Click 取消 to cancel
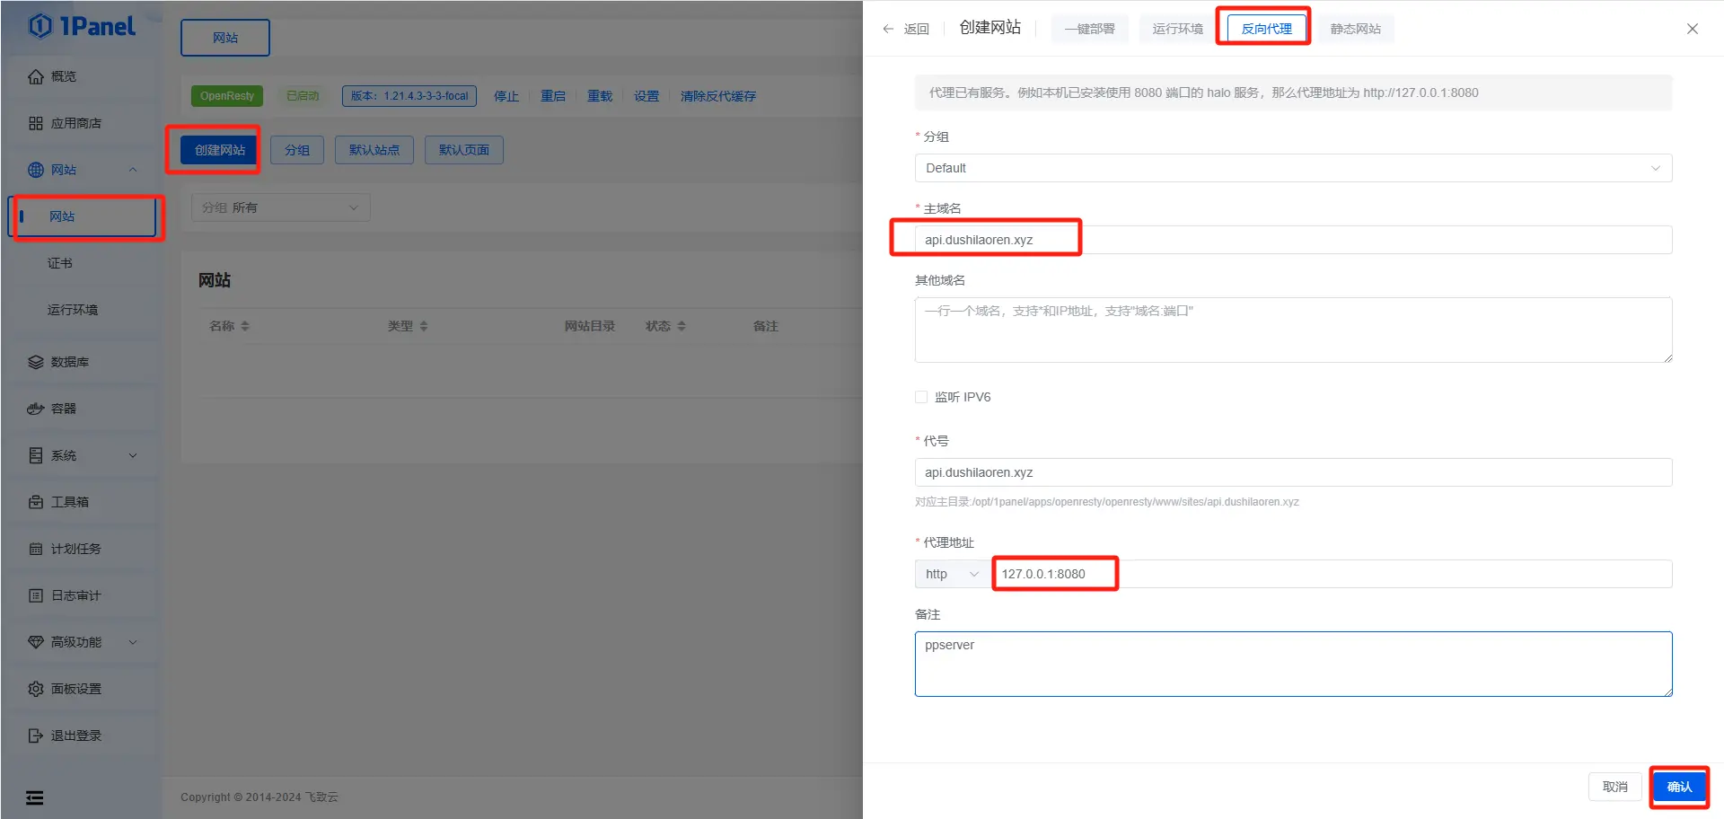 [x=1615, y=787]
